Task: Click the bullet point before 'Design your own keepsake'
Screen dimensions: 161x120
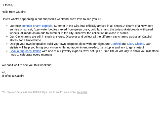Action: click(7, 44)
